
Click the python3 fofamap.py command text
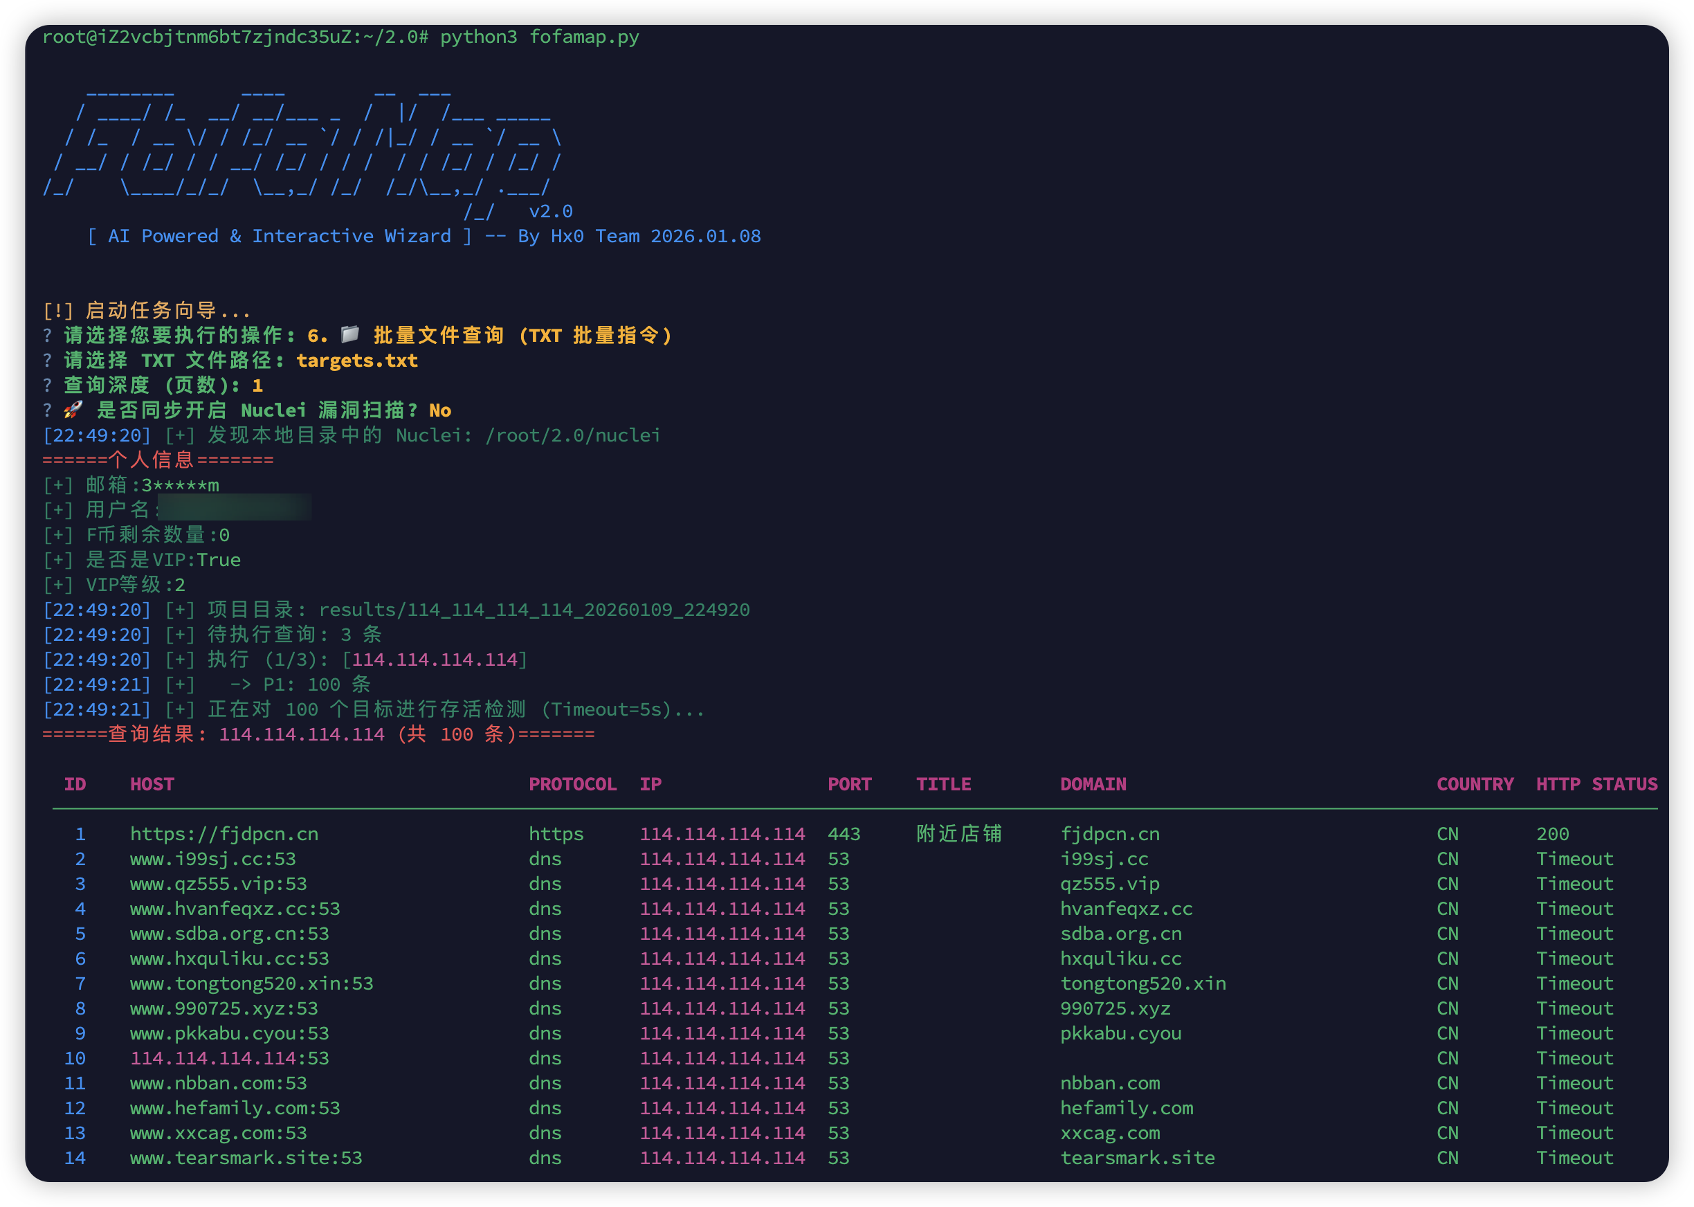pyautogui.click(x=539, y=37)
